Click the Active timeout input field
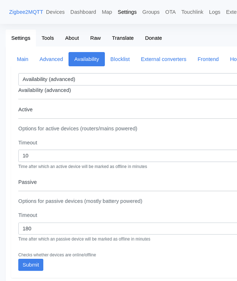 coord(127,156)
